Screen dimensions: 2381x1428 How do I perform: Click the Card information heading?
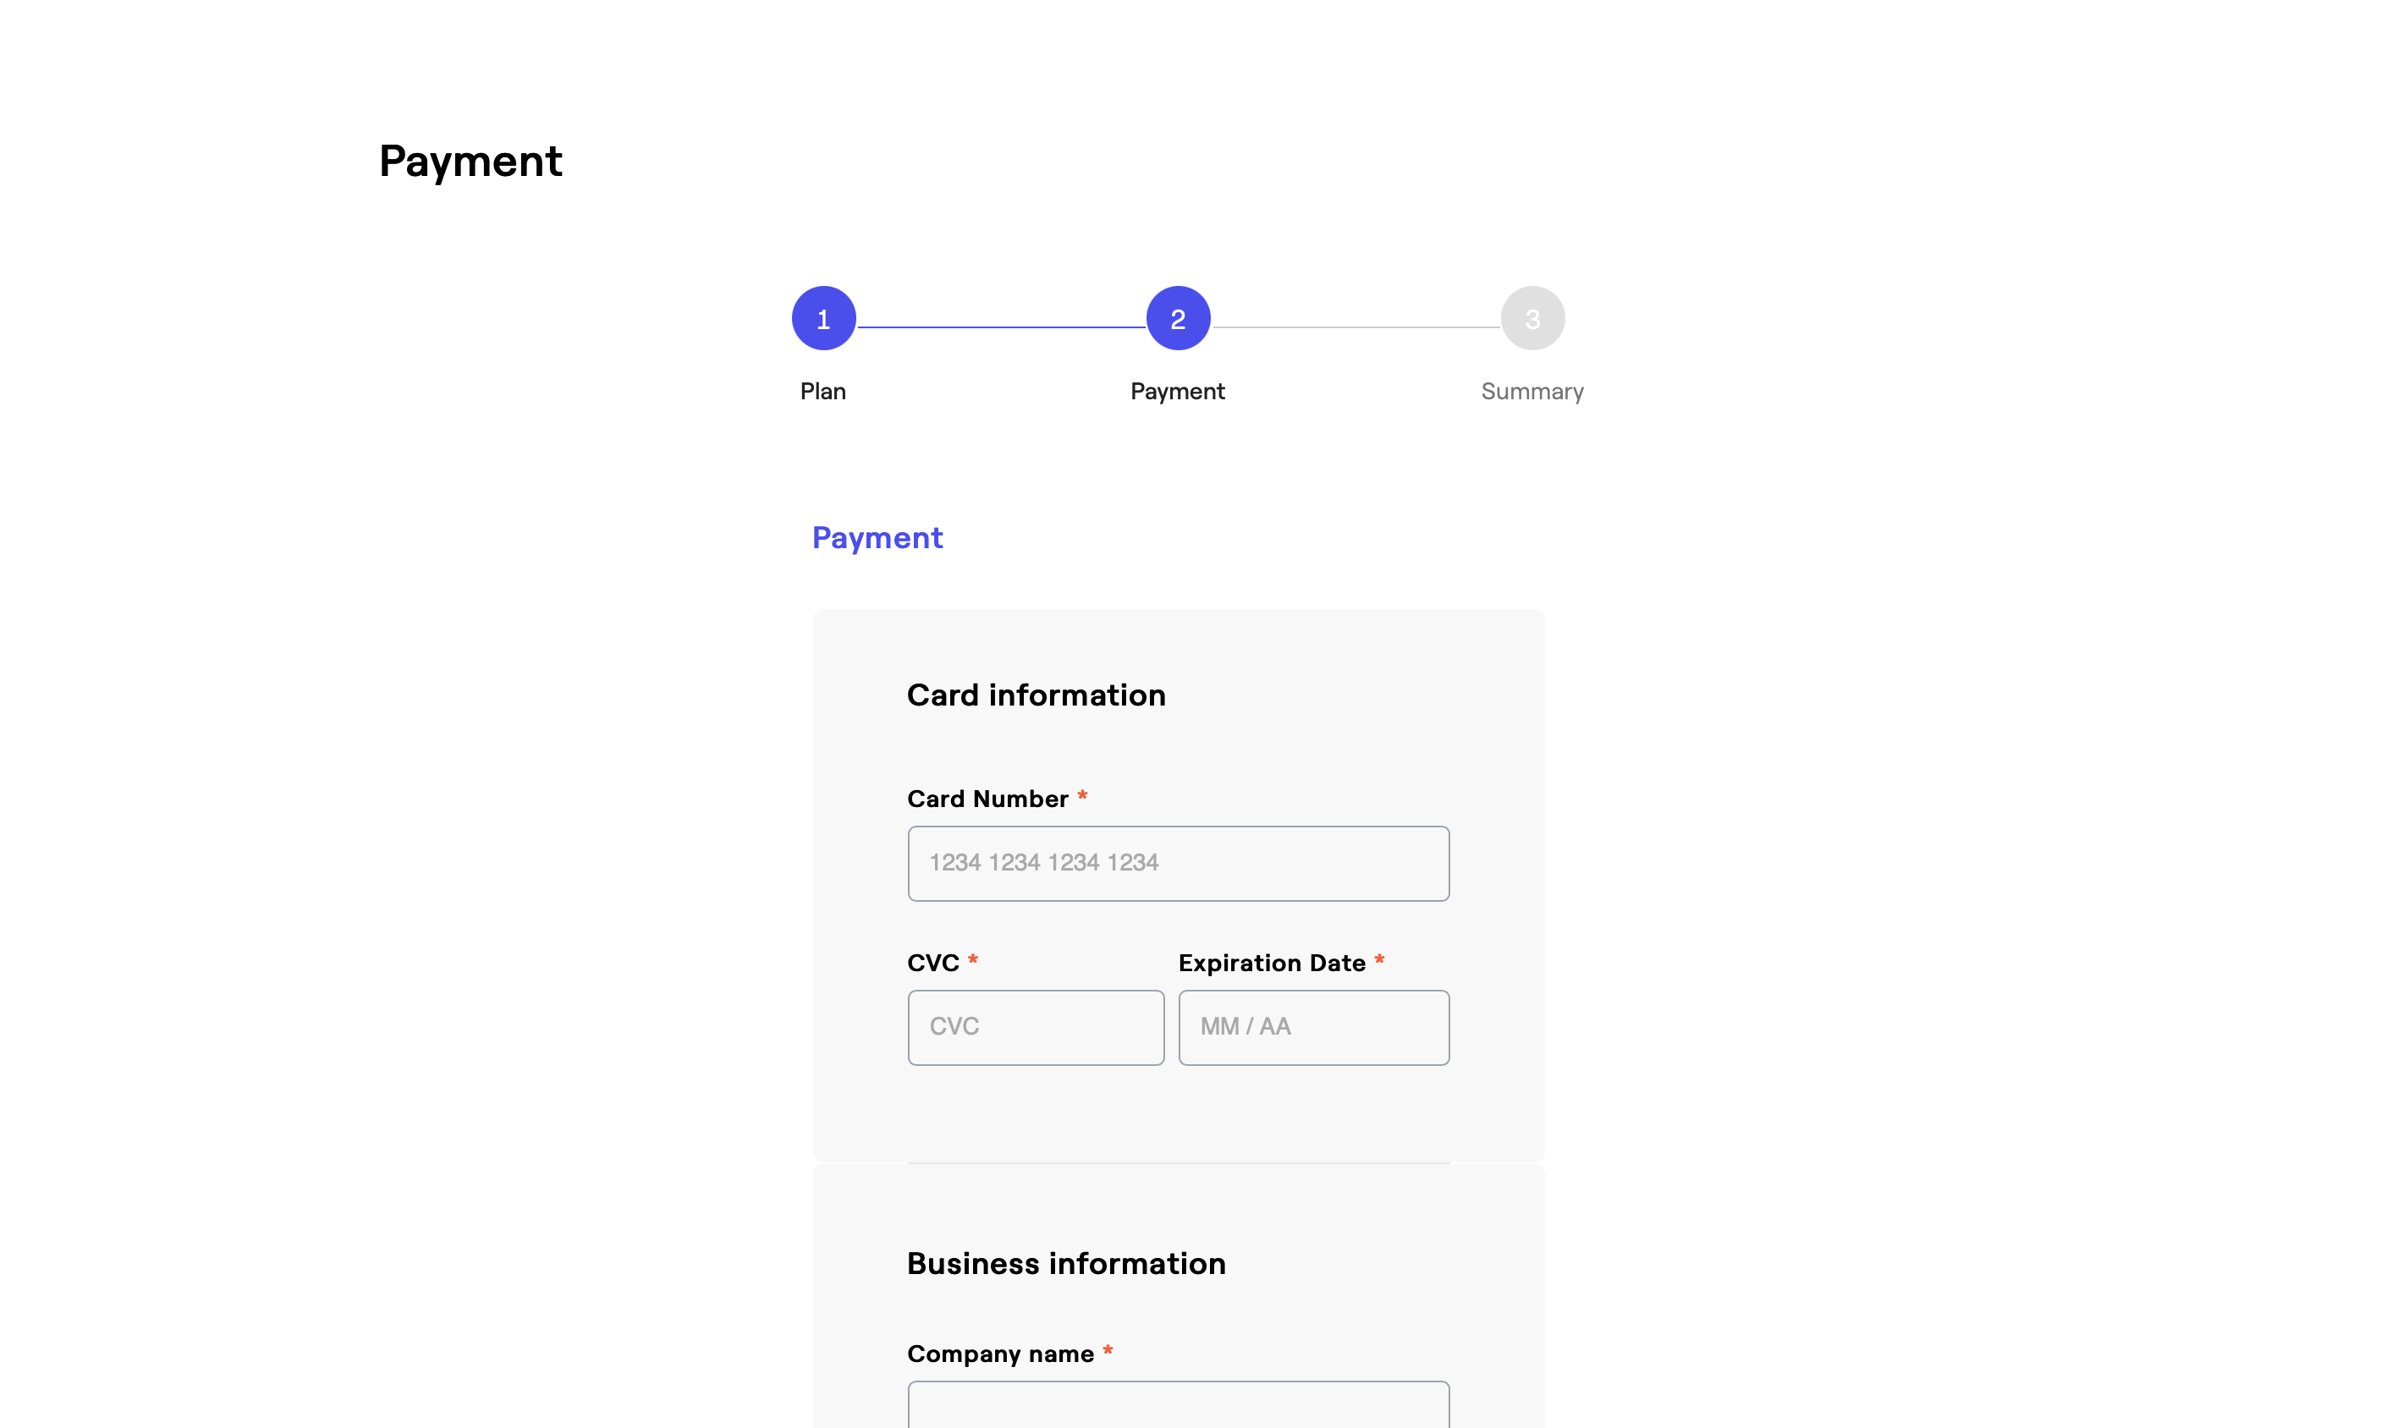pyautogui.click(x=1036, y=695)
